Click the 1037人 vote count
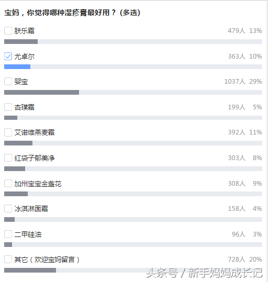Screen dimensions: 269x282 (234, 82)
